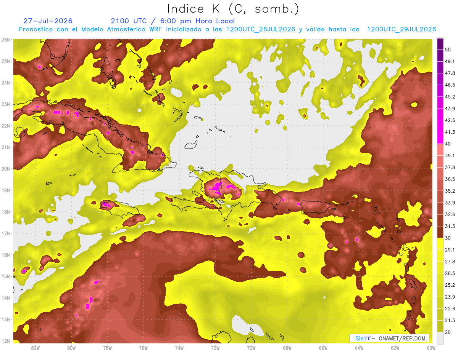The height and width of the screenshot is (353, 458).
Task: Click the "23.9" value on the color scale
Action: click(450, 297)
